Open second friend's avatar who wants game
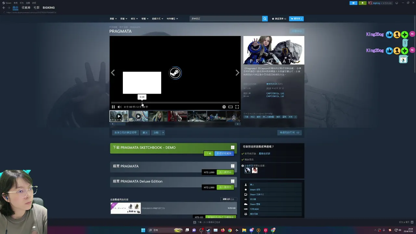The height and width of the screenshot is (234, 416). (254, 170)
